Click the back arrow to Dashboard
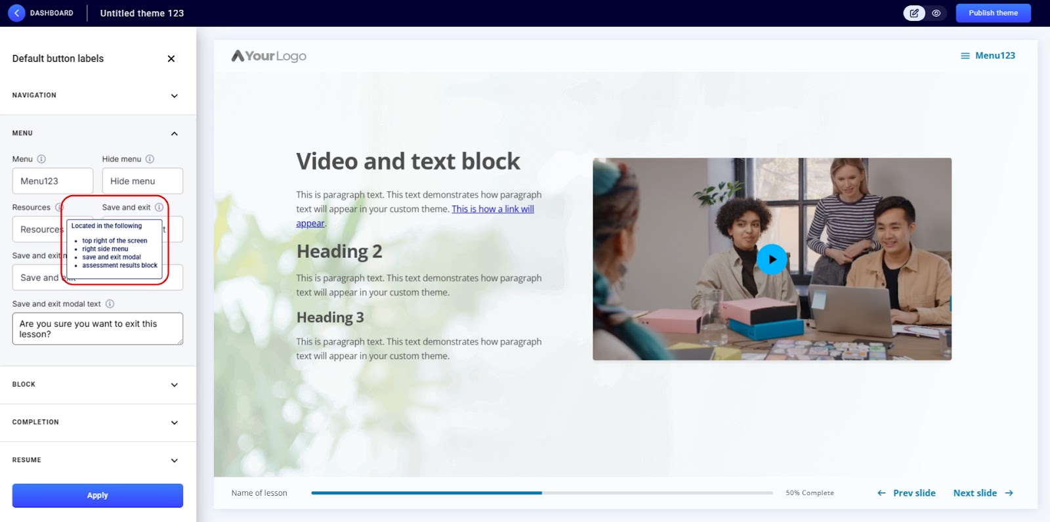This screenshot has height=522, width=1050. [x=16, y=13]
